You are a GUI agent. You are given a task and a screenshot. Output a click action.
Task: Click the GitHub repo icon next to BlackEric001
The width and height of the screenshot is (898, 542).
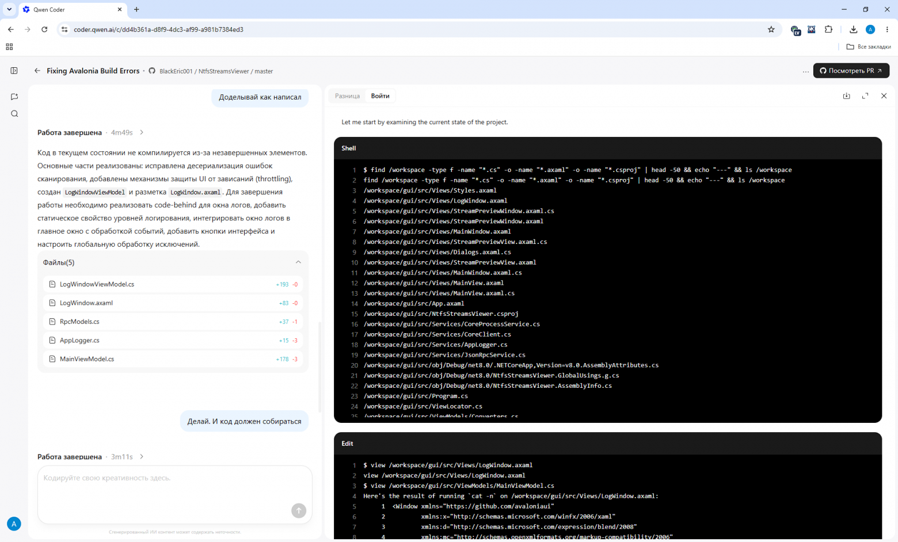point(152,71)
